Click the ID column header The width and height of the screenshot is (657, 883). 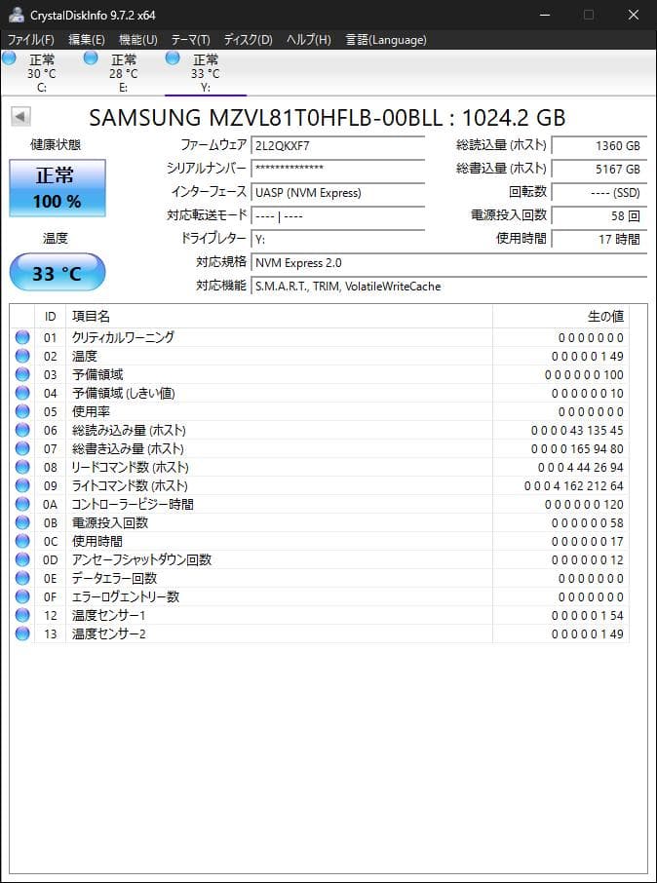(50, 317)
